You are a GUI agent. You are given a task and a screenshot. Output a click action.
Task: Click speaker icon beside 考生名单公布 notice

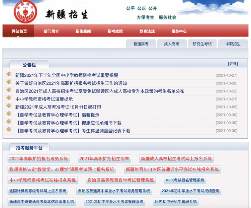[9, 90]
